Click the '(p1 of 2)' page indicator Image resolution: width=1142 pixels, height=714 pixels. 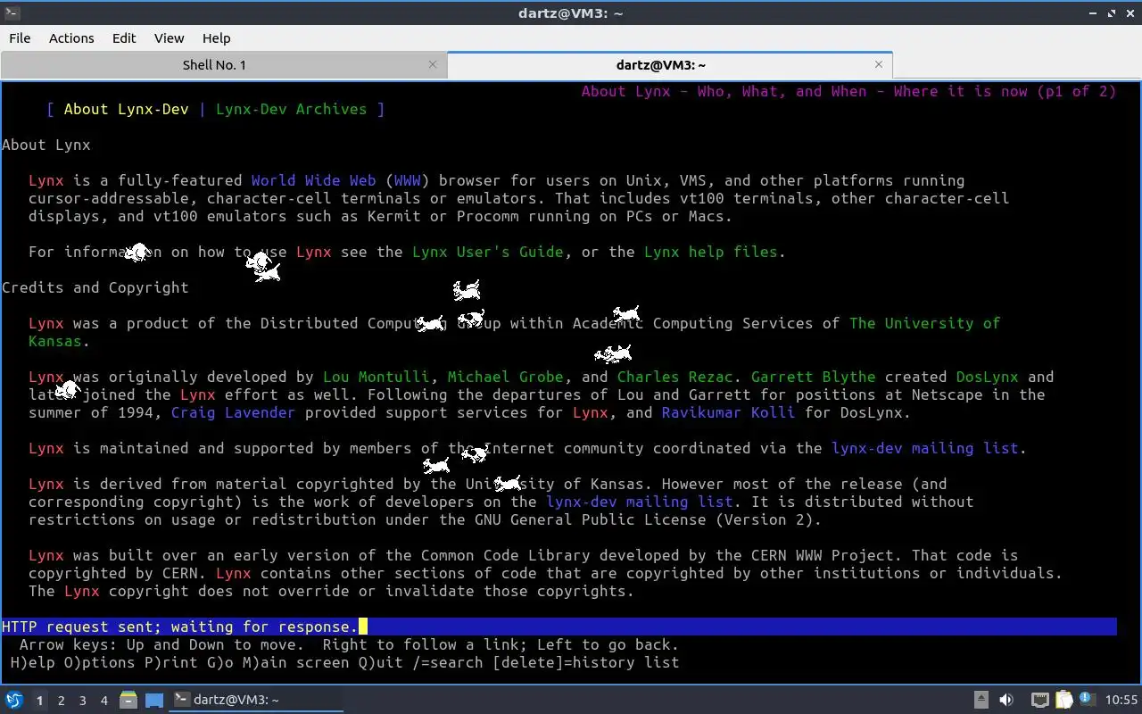point(1077,91)
